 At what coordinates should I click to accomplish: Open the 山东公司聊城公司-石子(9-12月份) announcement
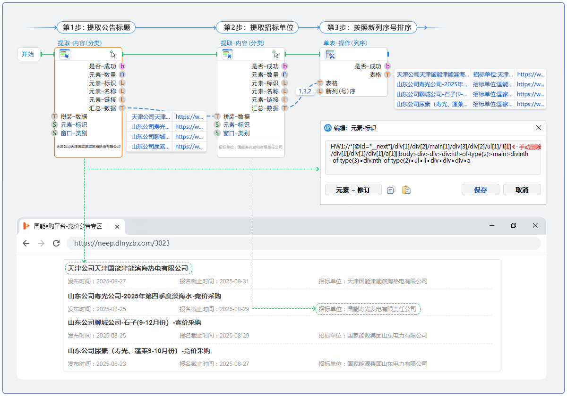click(135, 322)
